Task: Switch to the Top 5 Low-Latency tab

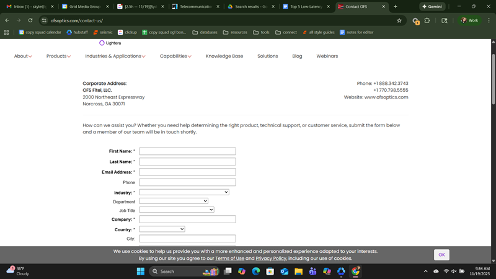Action: click(x=305, y=7)
